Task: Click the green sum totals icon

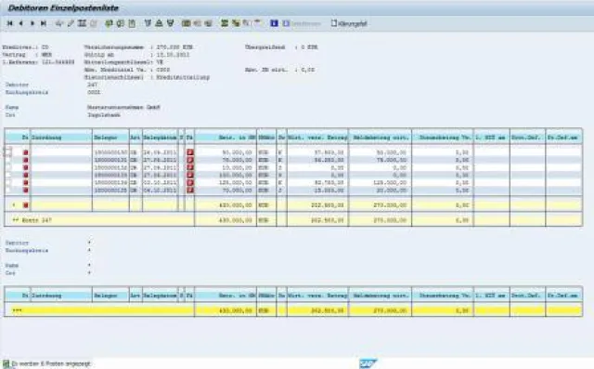Action: 225,23
